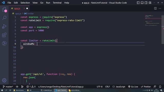Click the feedback icon in status bar
Image resolution: width=164 pixels, height=92 pixels.
155,87
